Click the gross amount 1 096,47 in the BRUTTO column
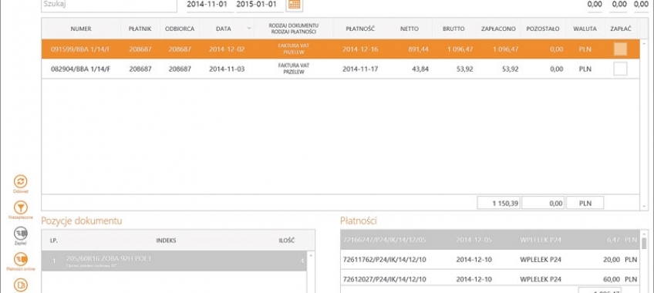 [x=460, y=49]
